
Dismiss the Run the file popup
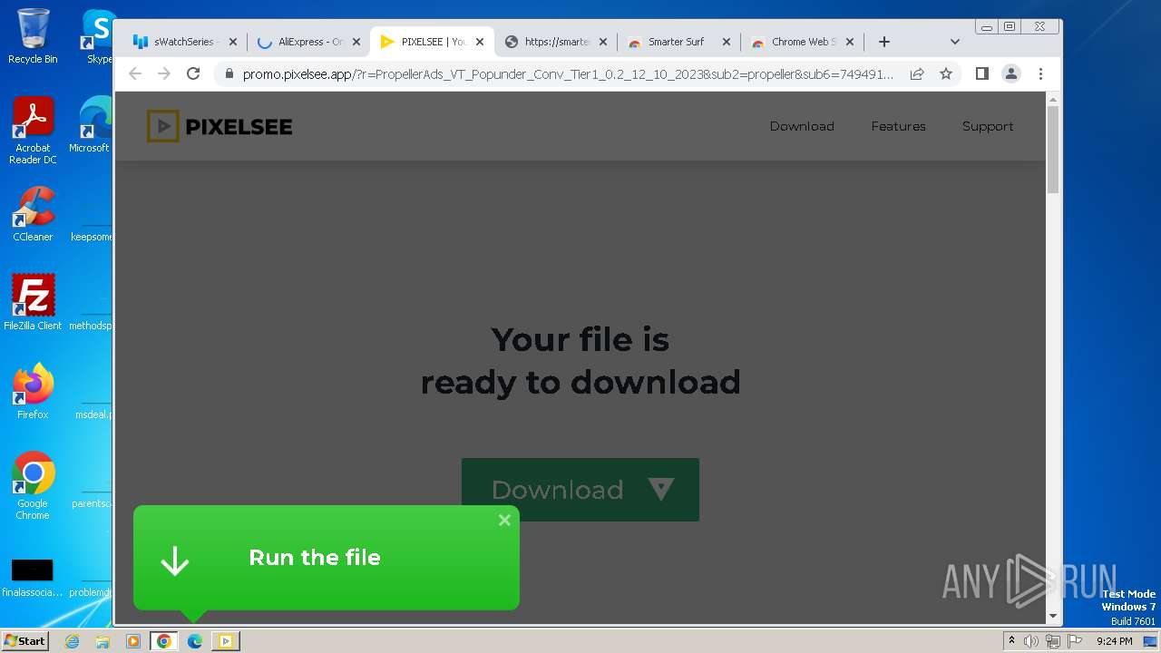point(504,520)
